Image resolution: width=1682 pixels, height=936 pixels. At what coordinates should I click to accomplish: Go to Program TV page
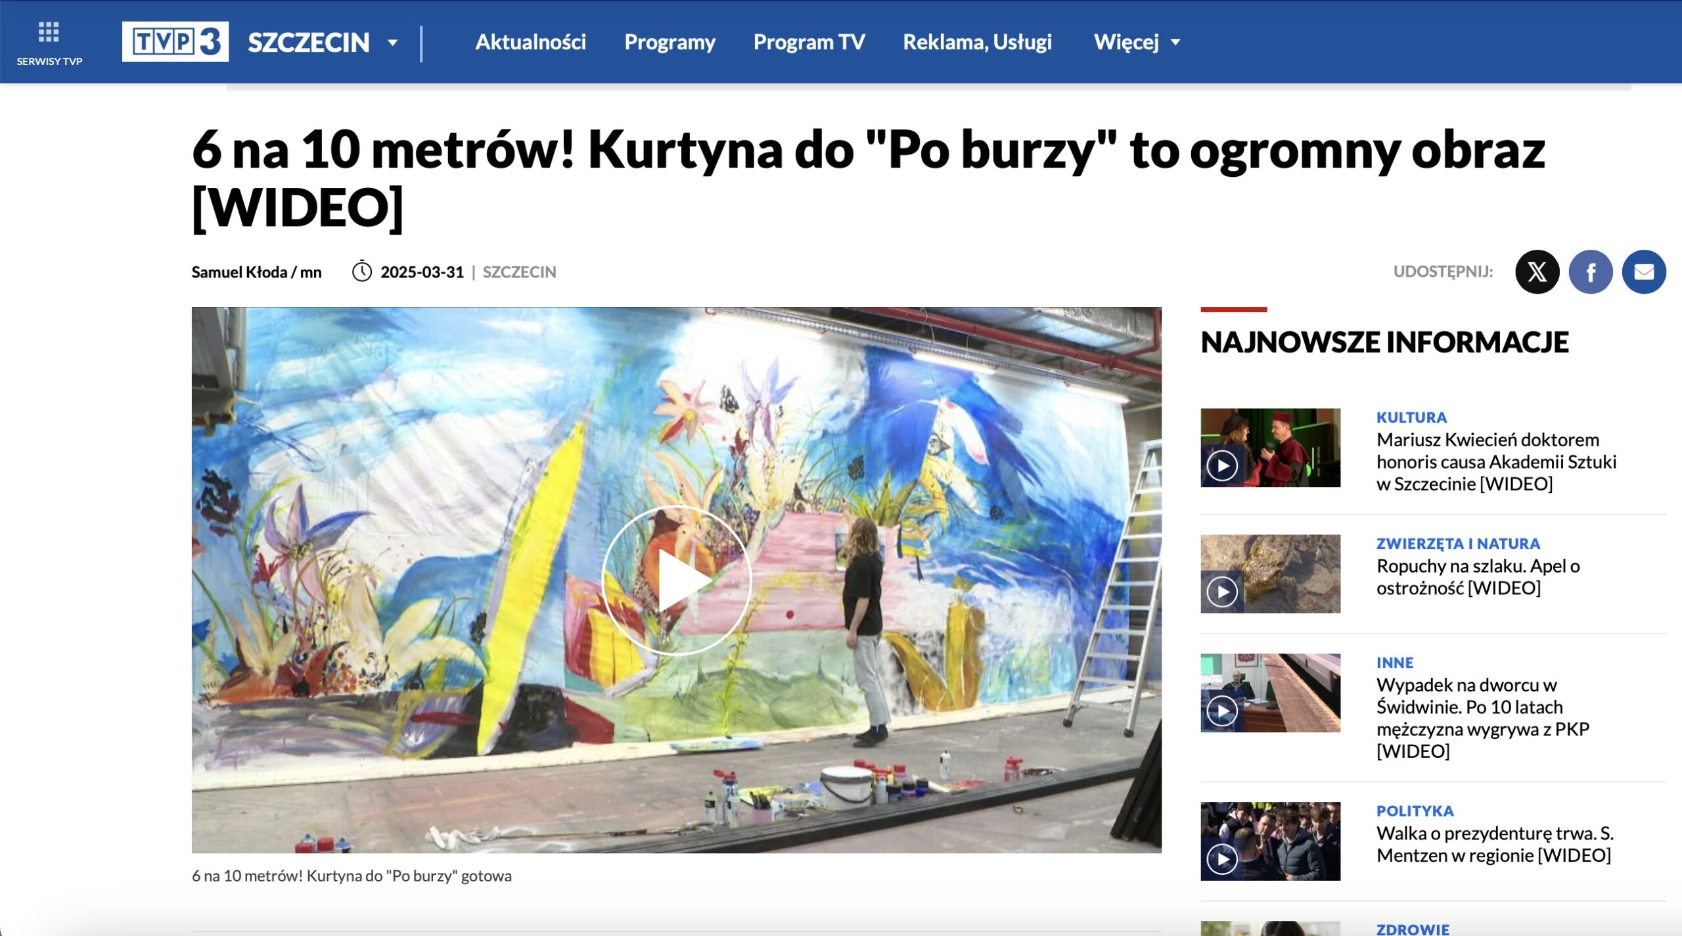(x=809, y=42)
